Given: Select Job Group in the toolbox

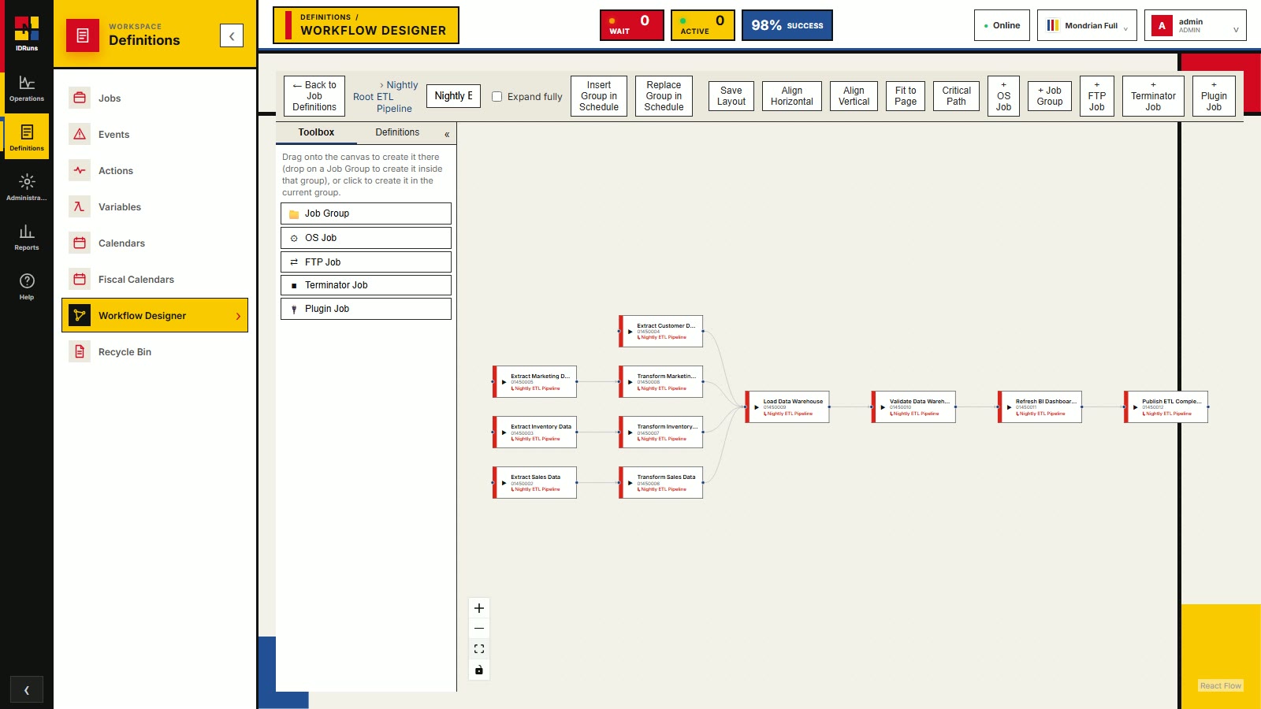Looking at the screenshot, I should coord(366,213).
